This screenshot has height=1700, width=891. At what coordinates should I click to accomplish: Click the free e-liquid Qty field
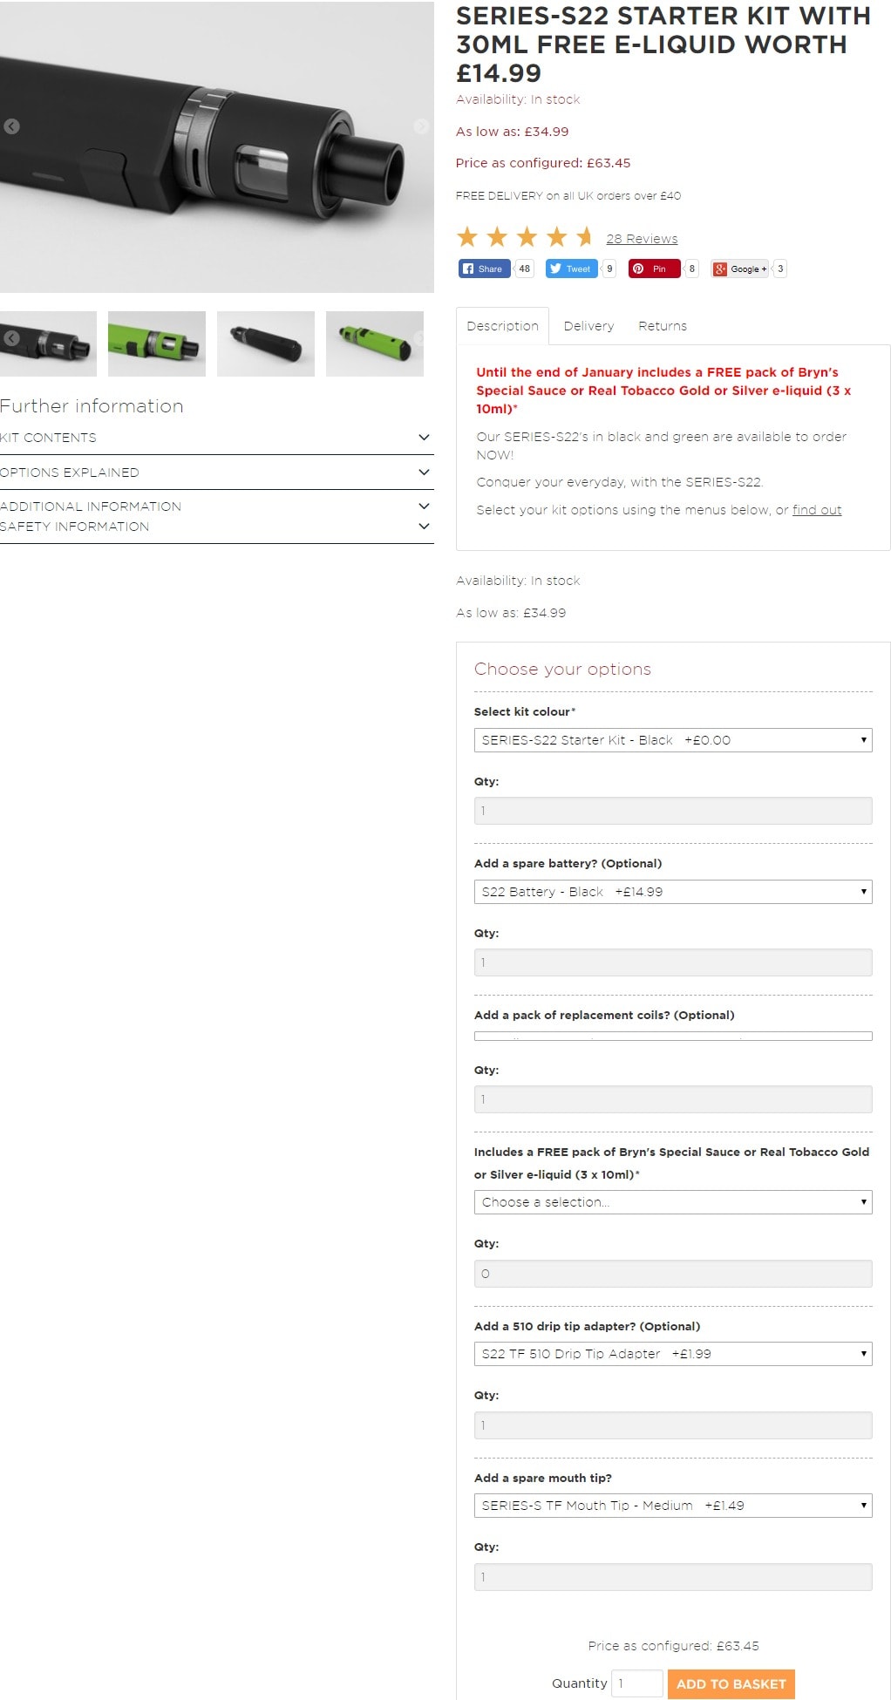pyautogui.click(x=673, y=1274)
